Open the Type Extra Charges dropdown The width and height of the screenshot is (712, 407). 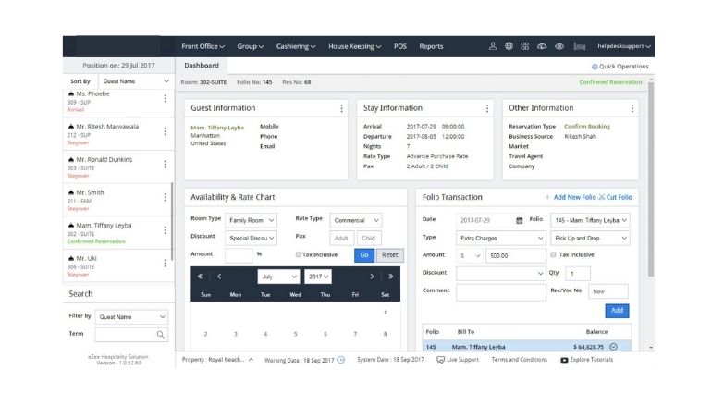[x=501, y=238]
